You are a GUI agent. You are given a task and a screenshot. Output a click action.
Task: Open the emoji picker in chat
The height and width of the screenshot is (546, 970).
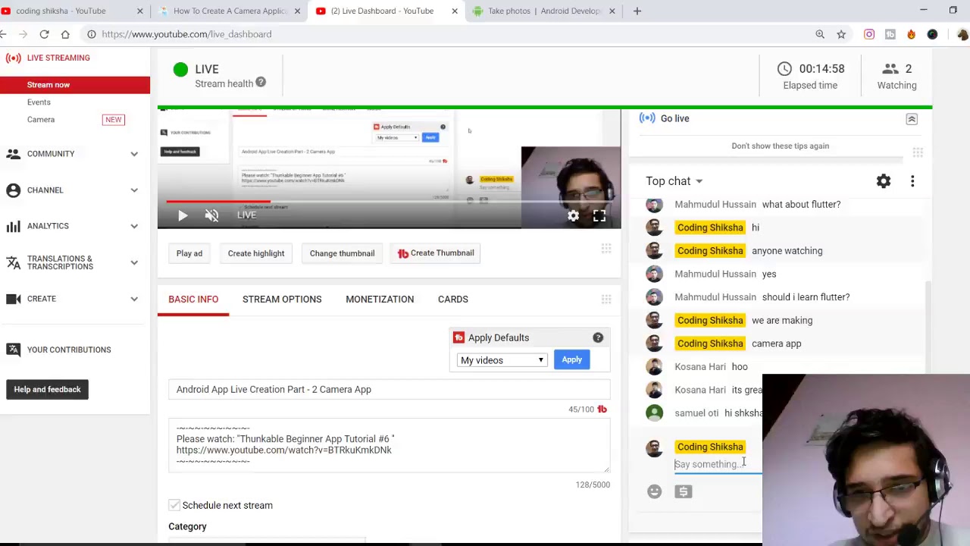(x=655, y=491)
